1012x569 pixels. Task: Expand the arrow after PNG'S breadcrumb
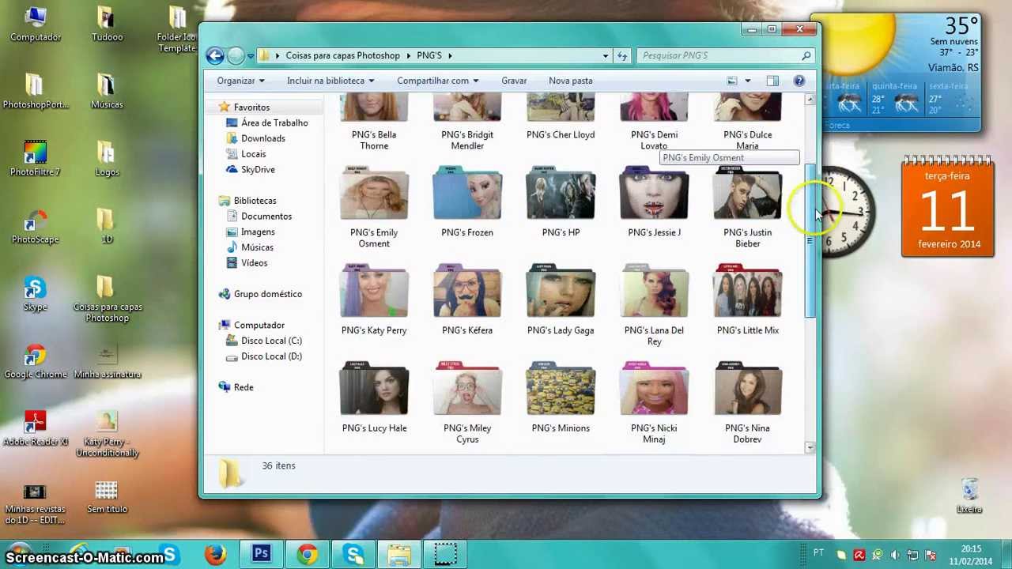(x=450, y=55)
